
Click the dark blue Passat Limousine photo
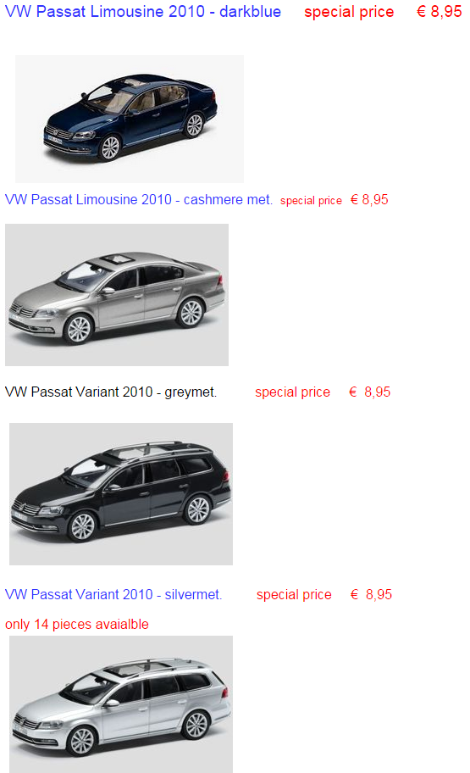130,119
